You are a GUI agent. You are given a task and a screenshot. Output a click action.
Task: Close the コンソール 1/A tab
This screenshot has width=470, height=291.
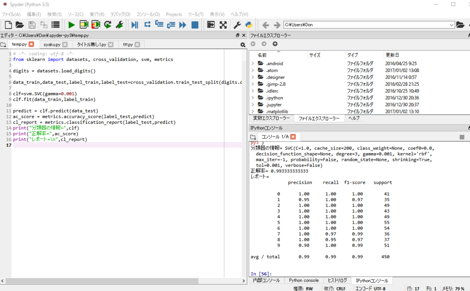[293, 137]
